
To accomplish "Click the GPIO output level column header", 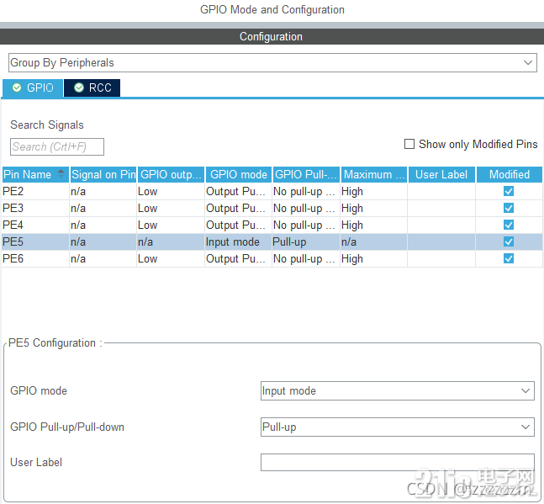I will [171, 174].
